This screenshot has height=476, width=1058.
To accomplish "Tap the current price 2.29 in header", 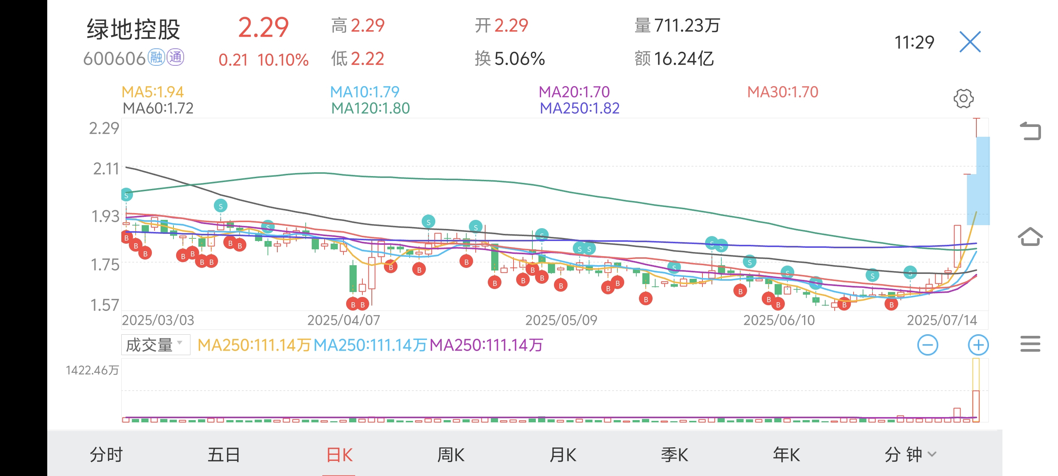I will pyautogui.click(x=263, y=28).
